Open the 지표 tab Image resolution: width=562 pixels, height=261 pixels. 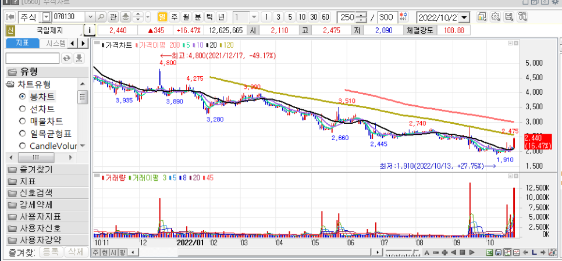click(x=23, y=44)
